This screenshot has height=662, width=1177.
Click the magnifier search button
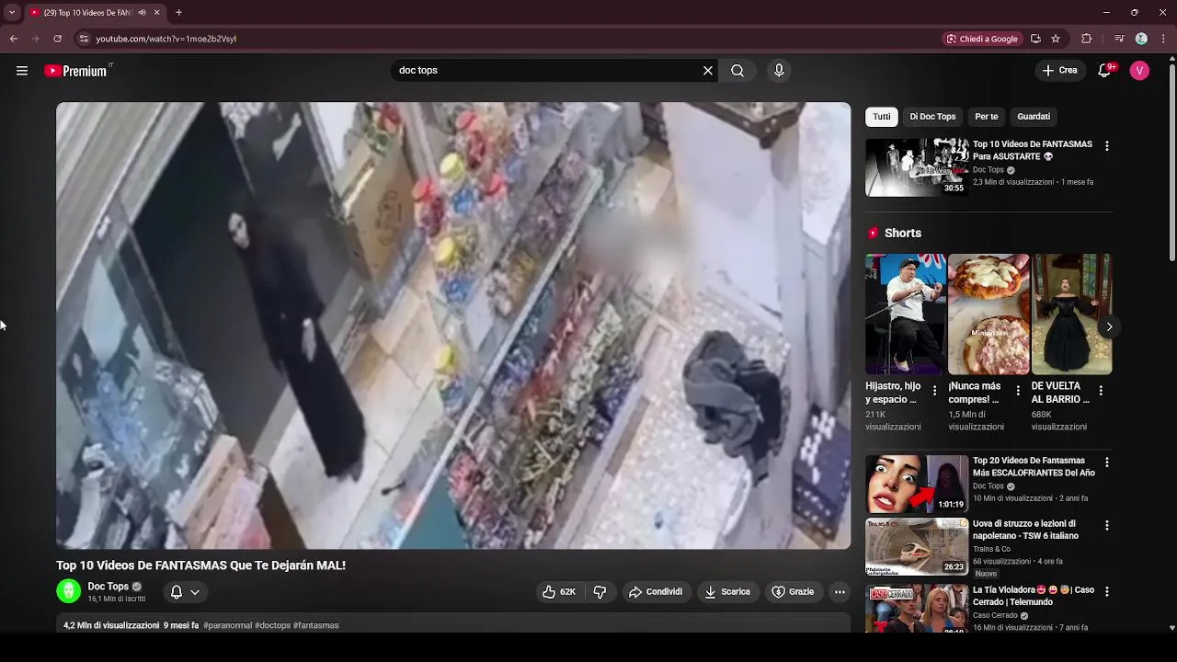pos(737,71)
